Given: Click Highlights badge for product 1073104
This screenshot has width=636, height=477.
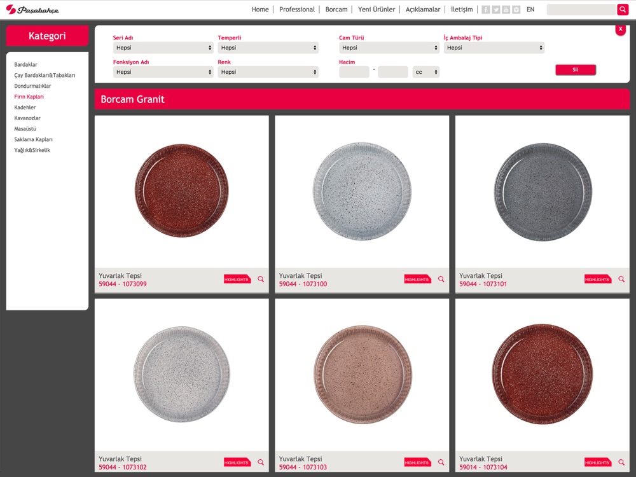Looking at the screenshot, I should coord(597,462).
